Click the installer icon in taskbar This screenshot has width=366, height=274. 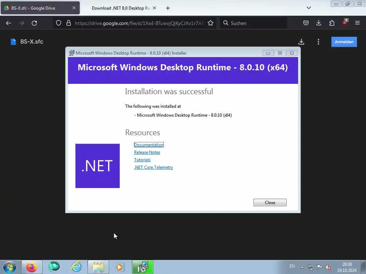click(143, 267)
